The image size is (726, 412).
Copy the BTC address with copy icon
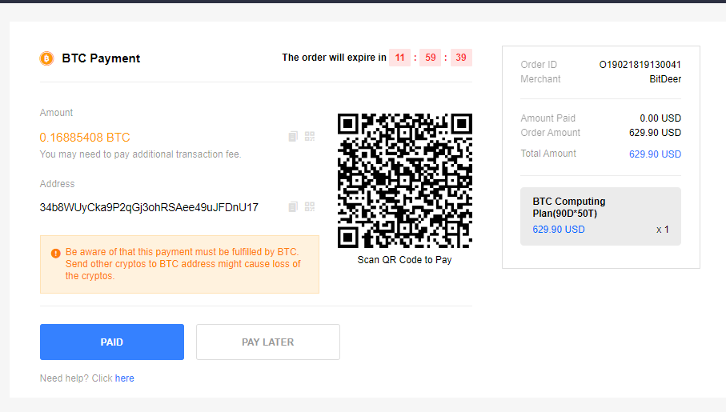293,207
